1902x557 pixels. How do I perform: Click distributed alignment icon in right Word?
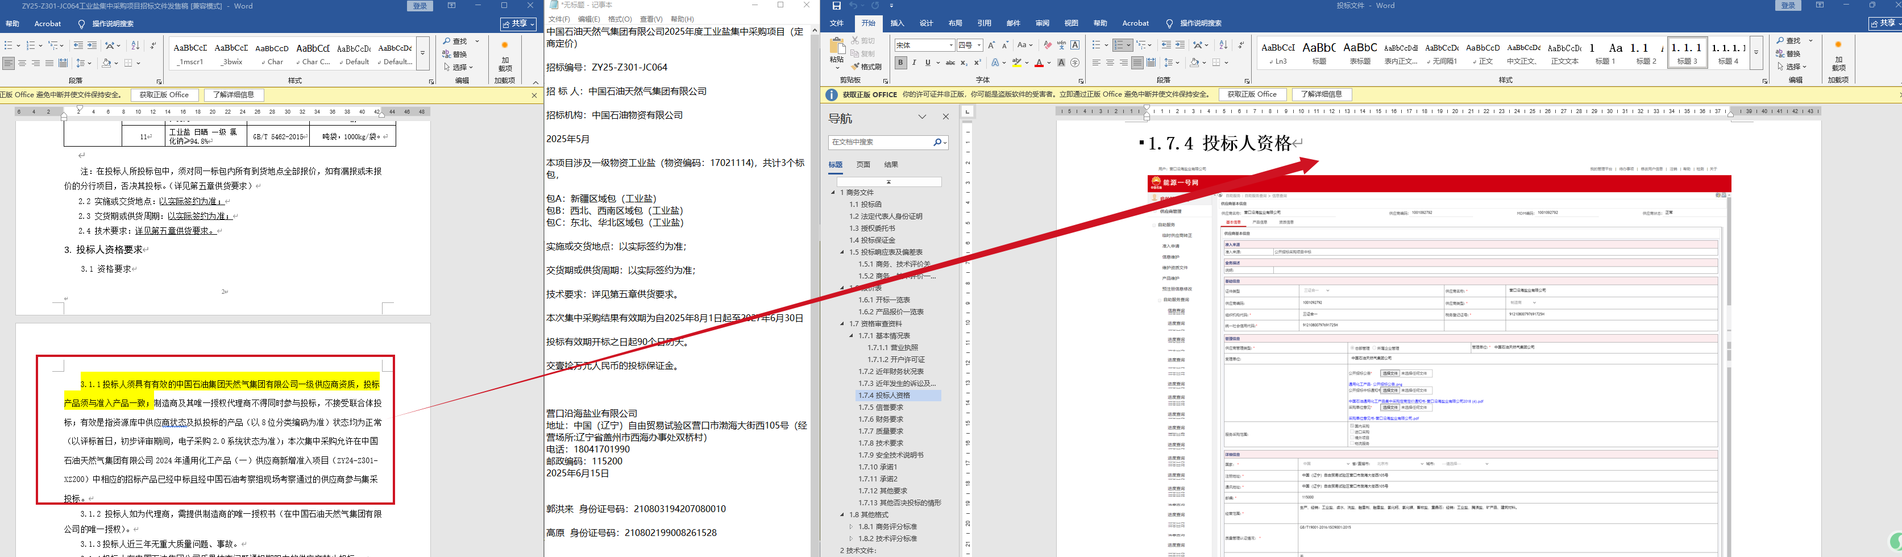[1151, 63]
